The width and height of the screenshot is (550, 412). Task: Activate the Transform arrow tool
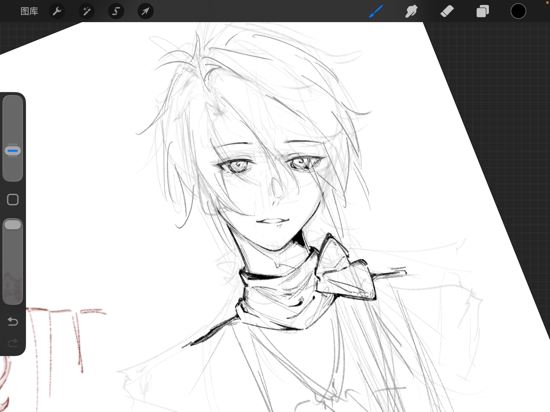click(x=145, y=11)
